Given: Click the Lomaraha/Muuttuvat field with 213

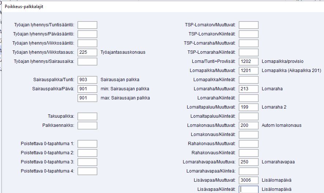Looking at the screenshot, I should coord(249,89).
